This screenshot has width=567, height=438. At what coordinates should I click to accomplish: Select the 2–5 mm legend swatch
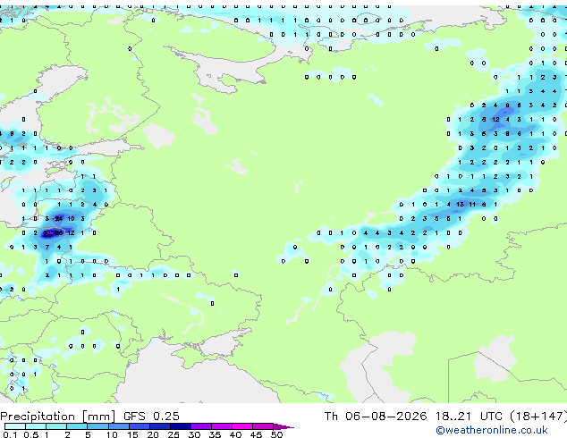[77, 426]
